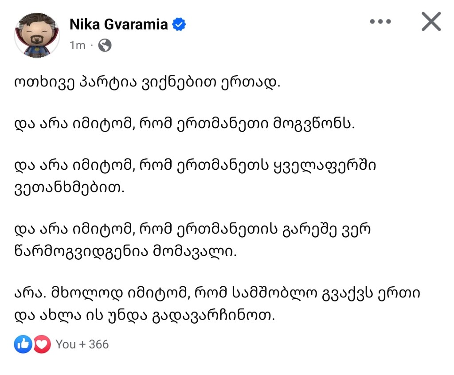The height and width of the screenshot is (375, 454).
Task: Open the Nika Gvaramia profile name link
Action: click(118, 25)
